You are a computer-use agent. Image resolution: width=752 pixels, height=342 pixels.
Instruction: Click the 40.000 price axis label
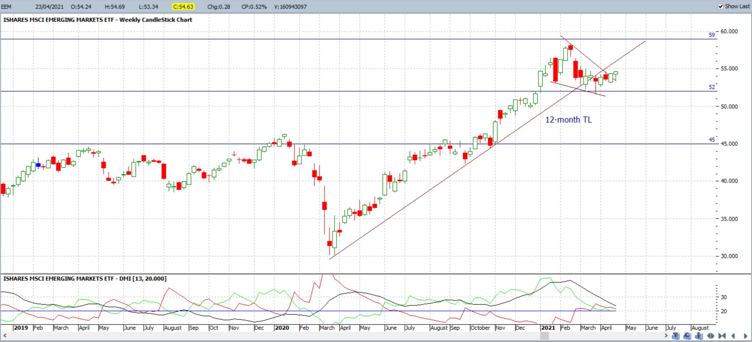pyautogui.click(x=729, y=181)
